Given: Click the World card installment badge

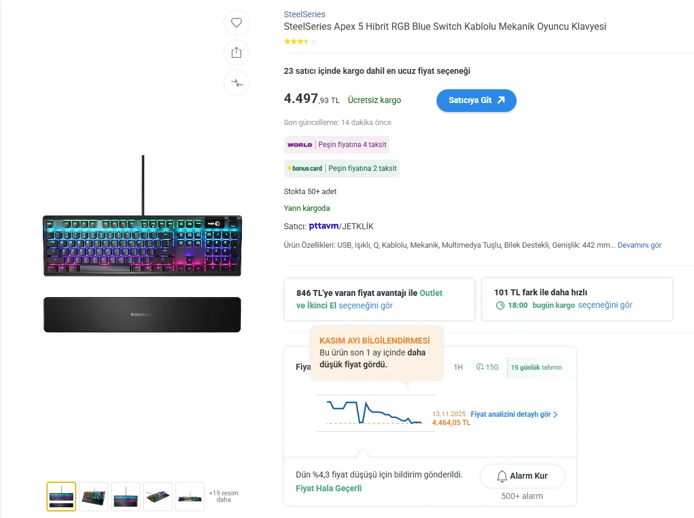Looking at the screenshot, I should point(337,145).
